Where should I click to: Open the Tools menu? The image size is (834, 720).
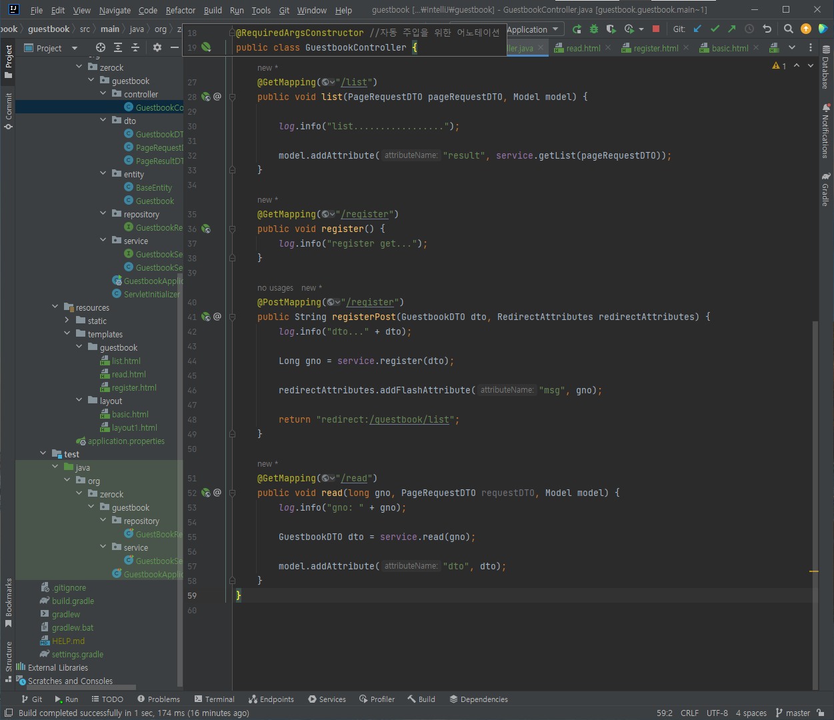[x=261, y=10]
